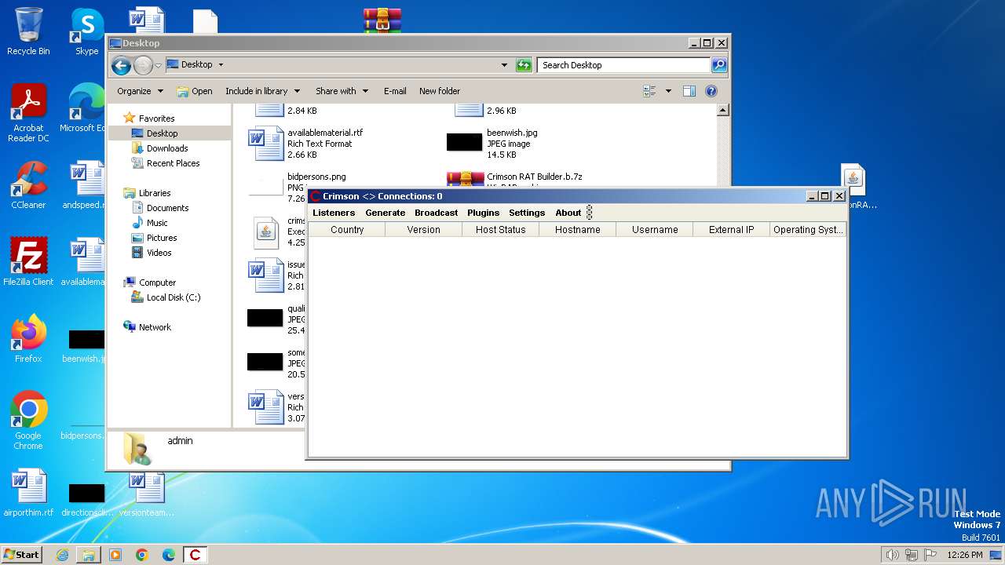Click Open in the Explorer toolbar
The height and width of the screenshot is (565, 1005).
pyautogui.click(x=195, y=91)
